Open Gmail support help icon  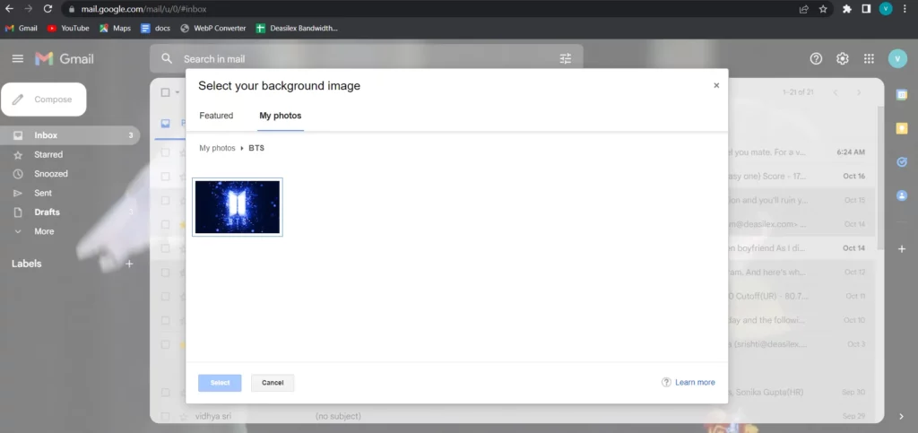pyautogui.click(x=816, y=58)
